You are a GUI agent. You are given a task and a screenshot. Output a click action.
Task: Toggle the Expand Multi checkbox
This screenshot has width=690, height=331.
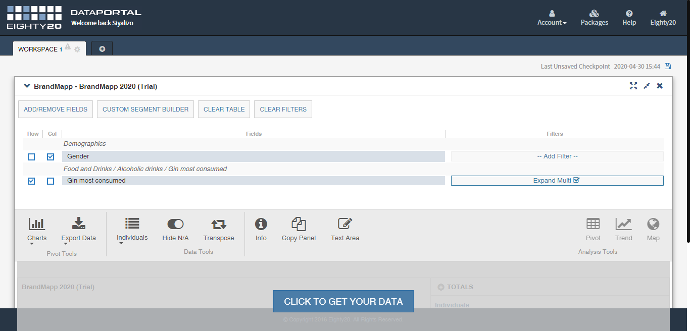pyautogui.click(x=576, y=180)
